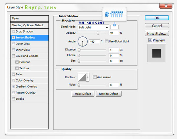Image resolution: width=177 pixels, height=139 pixels.
Task: Enable Anti-aliased contour option
Action: pos(94,77)
